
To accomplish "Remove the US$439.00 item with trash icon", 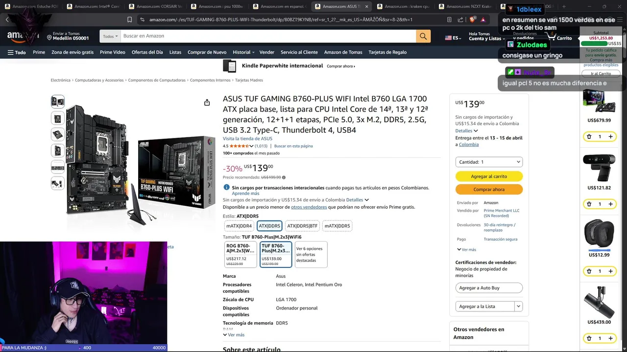I will pos(589,338).
